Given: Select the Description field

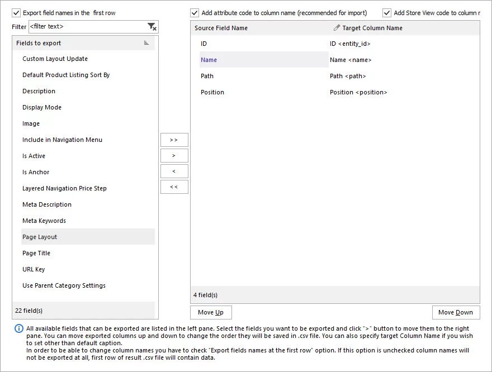Looking at the screenshot, I should 88,91.
